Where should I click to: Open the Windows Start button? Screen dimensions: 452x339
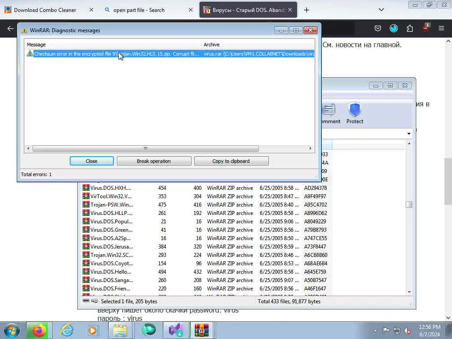click(x=11, y=330)
